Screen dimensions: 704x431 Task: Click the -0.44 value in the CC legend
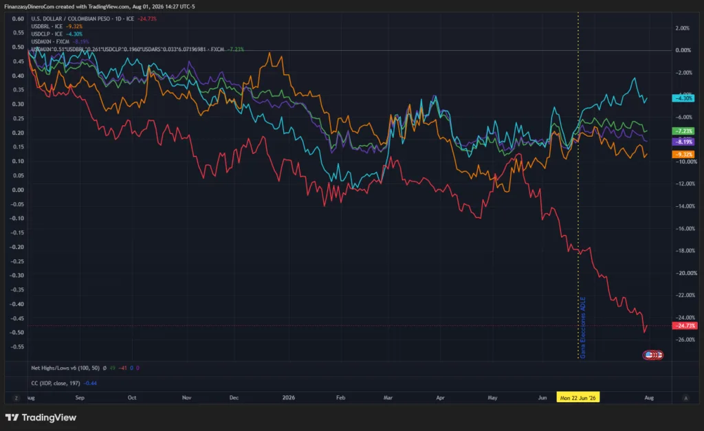90,384
